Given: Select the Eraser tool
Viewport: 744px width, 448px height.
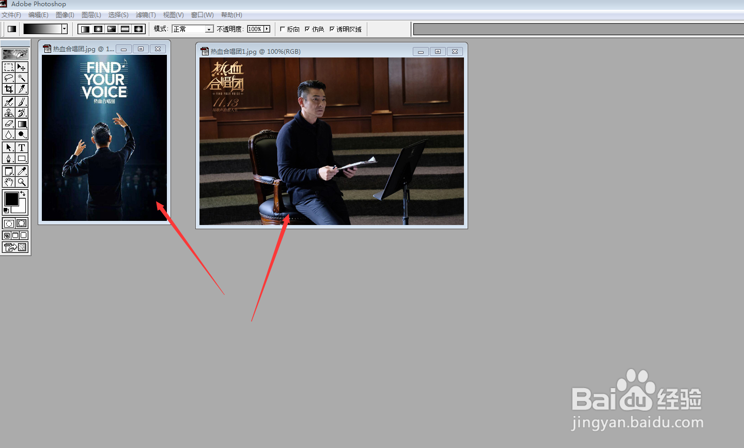Looking at the screenshot, I should (x=9, y=124).
